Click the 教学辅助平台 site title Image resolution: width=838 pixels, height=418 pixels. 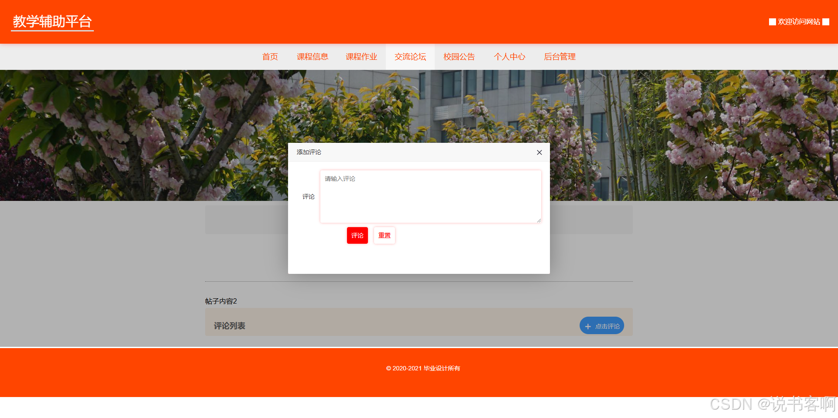point(52,21)
